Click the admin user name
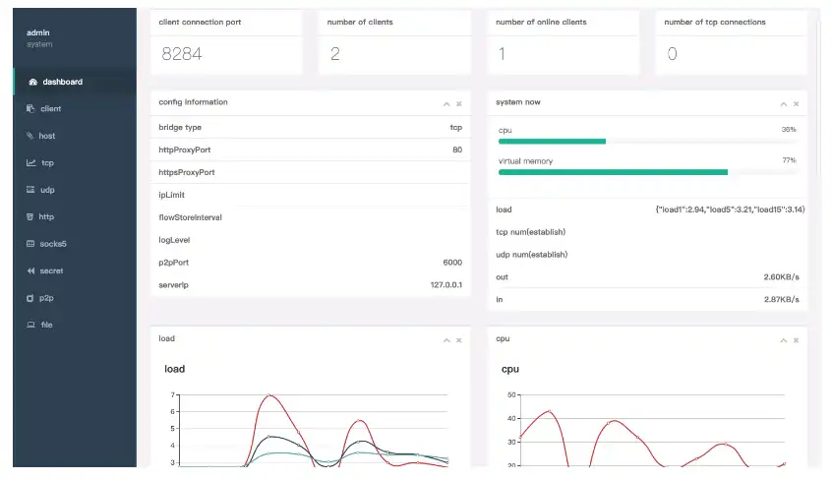Screen dimensions: 832x480 click(x=37, y=32)
